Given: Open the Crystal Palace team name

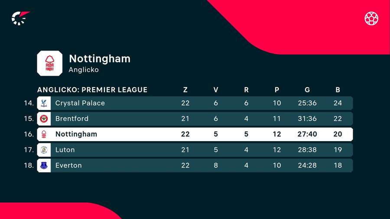Looking at the screenshot, I should click(80, 103).
